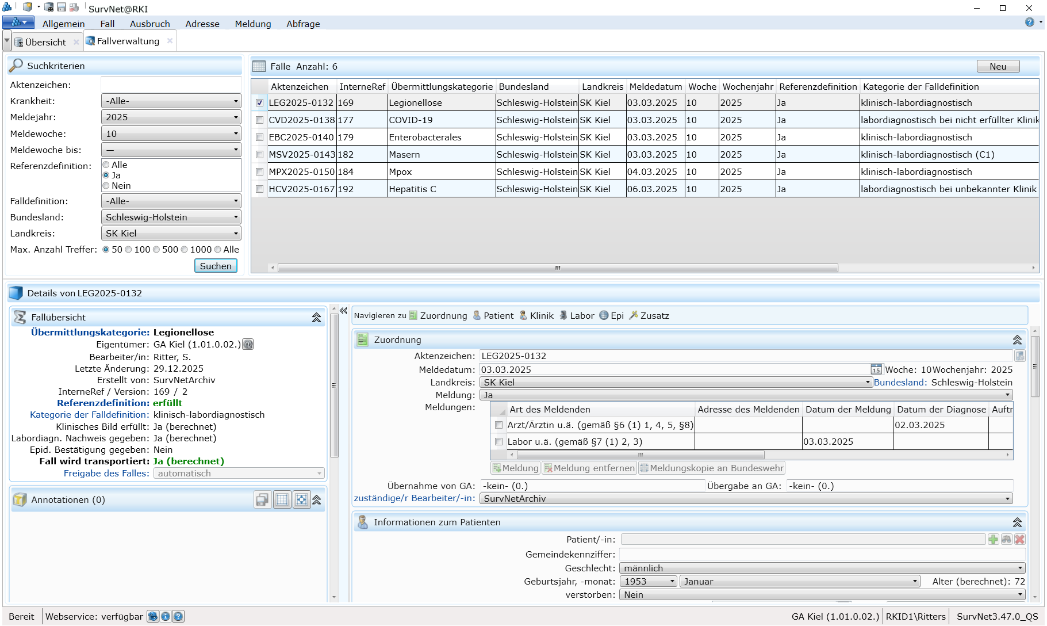Image resolution: width=1047 pixels, height=626 pixels.
Task: Click the red delete patient icon
Action: click(x=1019, y=539)
